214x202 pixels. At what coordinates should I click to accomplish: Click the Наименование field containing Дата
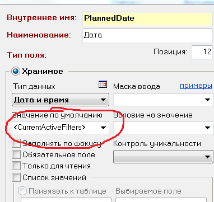[x=147, y=35]
